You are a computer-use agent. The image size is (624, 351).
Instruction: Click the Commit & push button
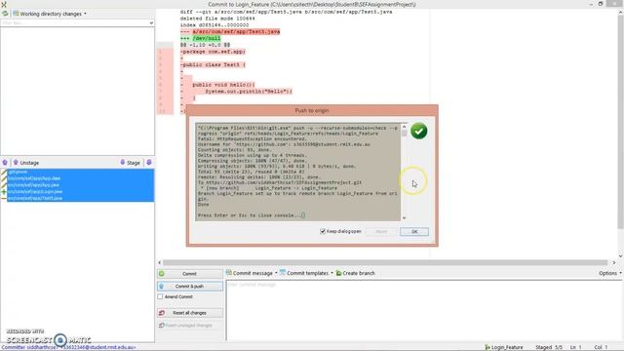click(190, 286)
